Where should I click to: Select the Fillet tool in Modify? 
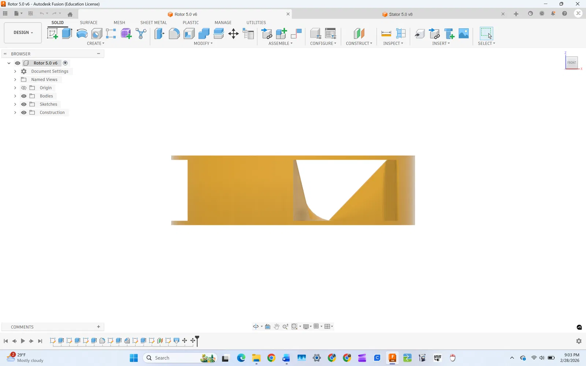(x=174, y=34)
